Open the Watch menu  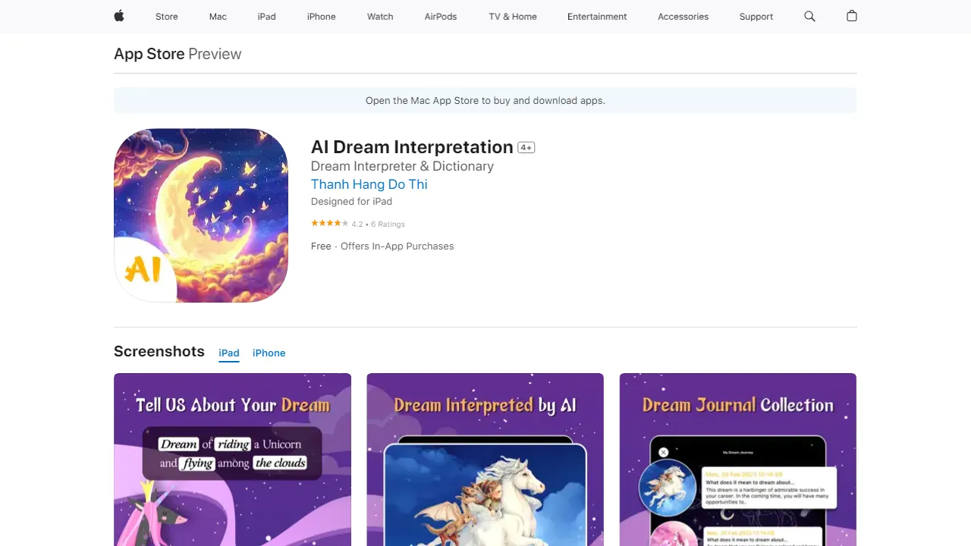coord(380,17)
